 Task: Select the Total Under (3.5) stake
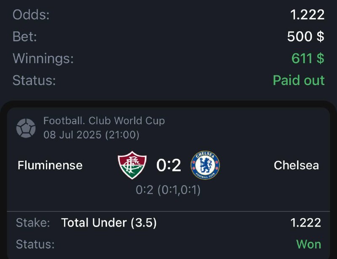[109, 223]
